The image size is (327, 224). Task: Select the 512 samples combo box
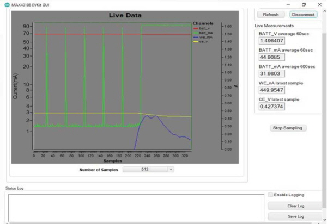(148, 170)
